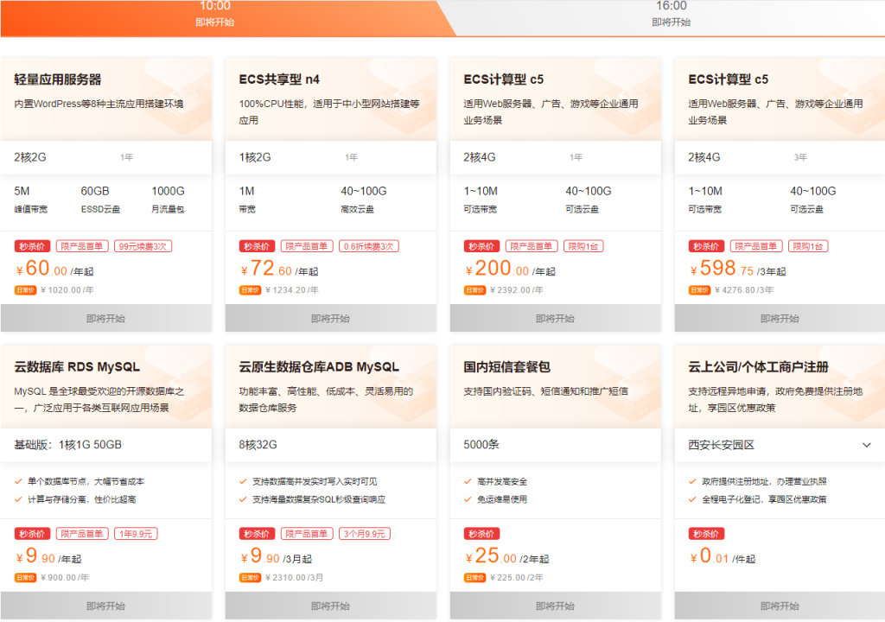The image size is (885, 622).
Task: Expand the 西安长安园区 dropdown arrow
Action: tap(866, 445)
